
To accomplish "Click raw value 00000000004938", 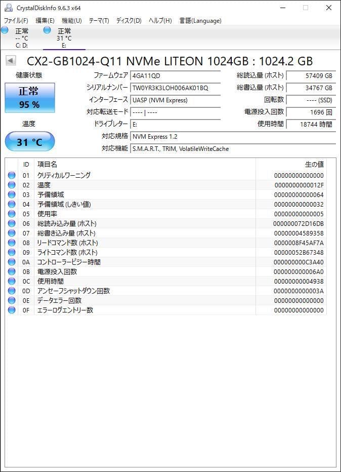I will click(x=299, y=282).
